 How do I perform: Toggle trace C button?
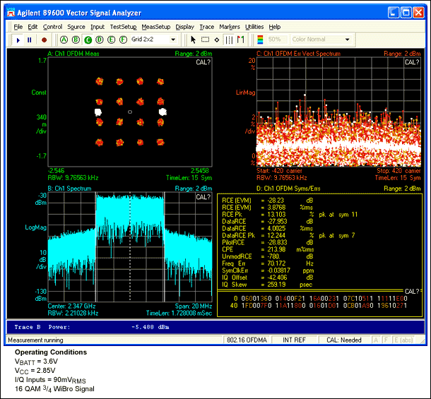click(x=88, y=40)
